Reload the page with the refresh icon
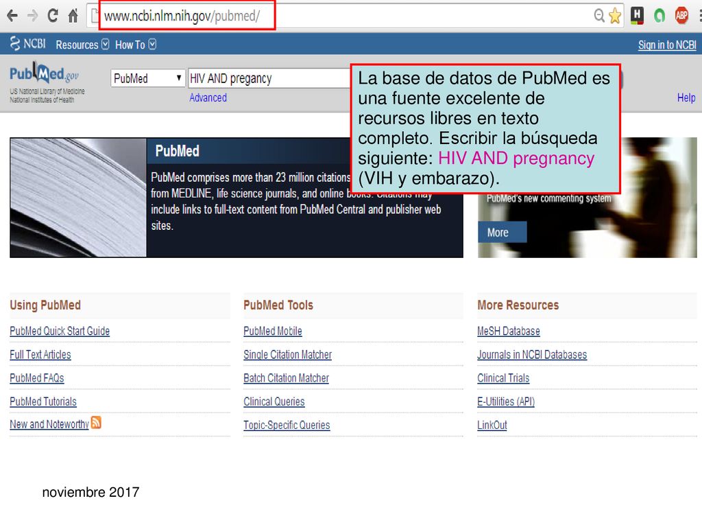This screenshot has width=702, height=527. [x=52, y=16]
